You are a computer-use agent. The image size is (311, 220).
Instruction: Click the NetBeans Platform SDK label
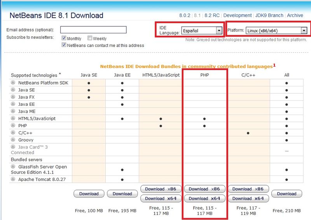tap(43, 83)
